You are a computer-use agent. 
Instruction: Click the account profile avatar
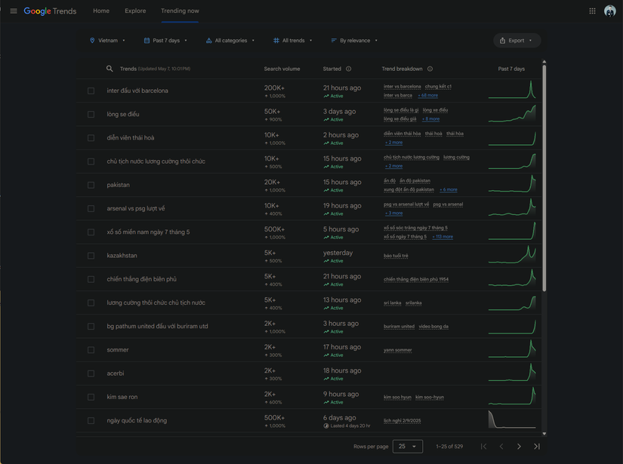point(609,11)
